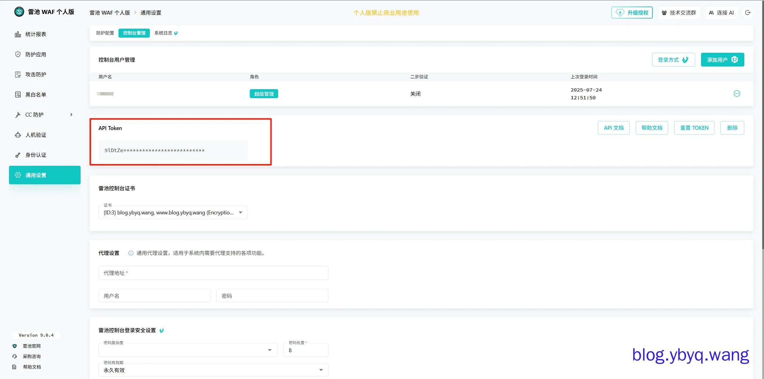This screenshot has width=764, height=379.
Task: Click the 添加用户 button
Action: (723, 60)
